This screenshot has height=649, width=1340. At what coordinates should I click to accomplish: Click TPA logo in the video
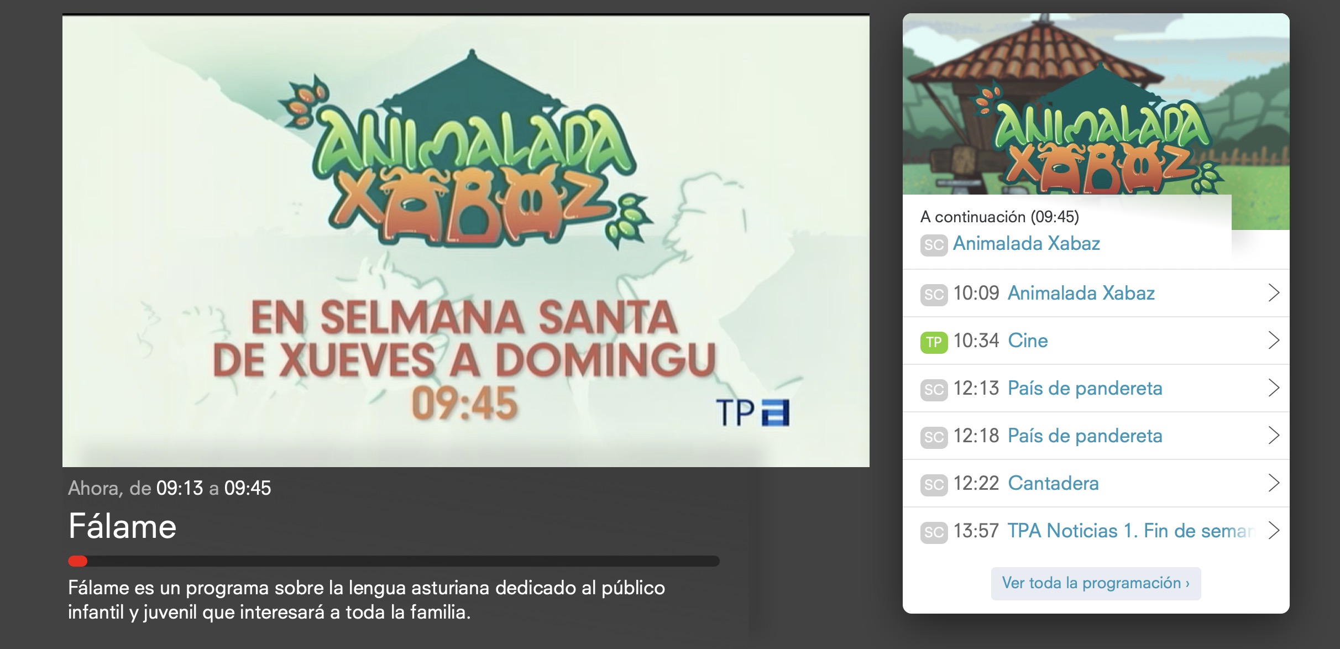pyautogui.click(x=752, y=412)
